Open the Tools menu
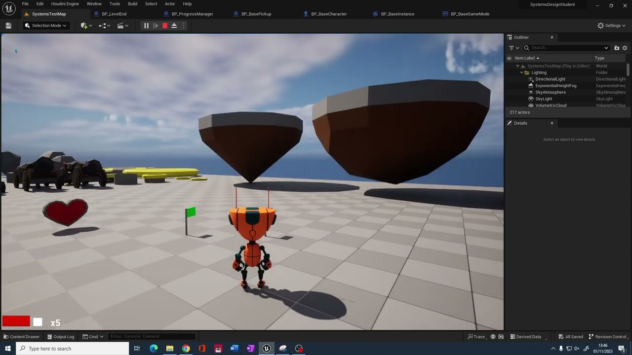Image resolution: width=632 pixels, height=355 pixels. [x=115, y=4]
